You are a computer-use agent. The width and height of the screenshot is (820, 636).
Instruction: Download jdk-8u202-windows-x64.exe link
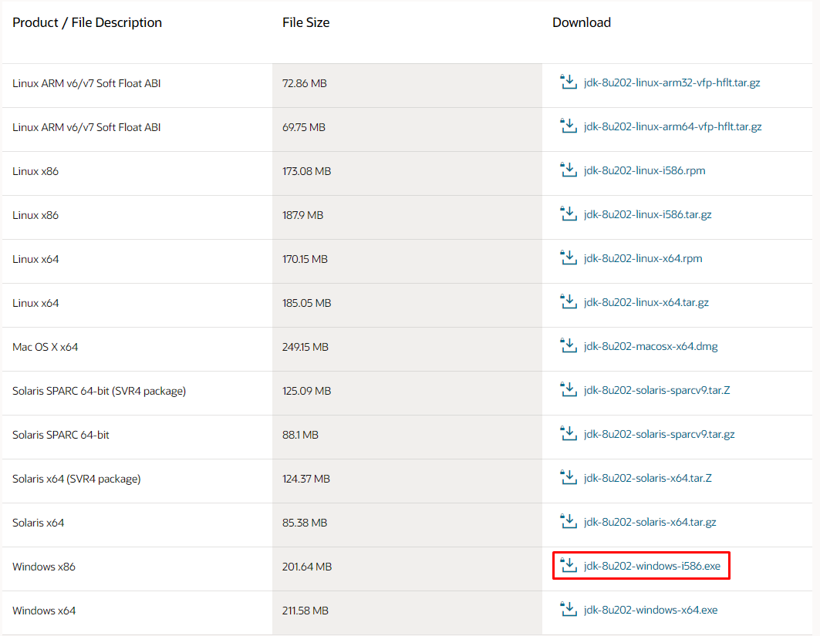tap(650, 609)
